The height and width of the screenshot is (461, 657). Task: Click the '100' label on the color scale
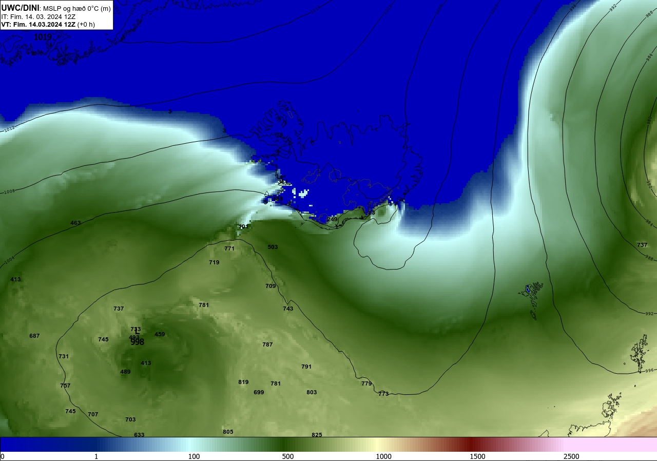(x=194, y=456)
